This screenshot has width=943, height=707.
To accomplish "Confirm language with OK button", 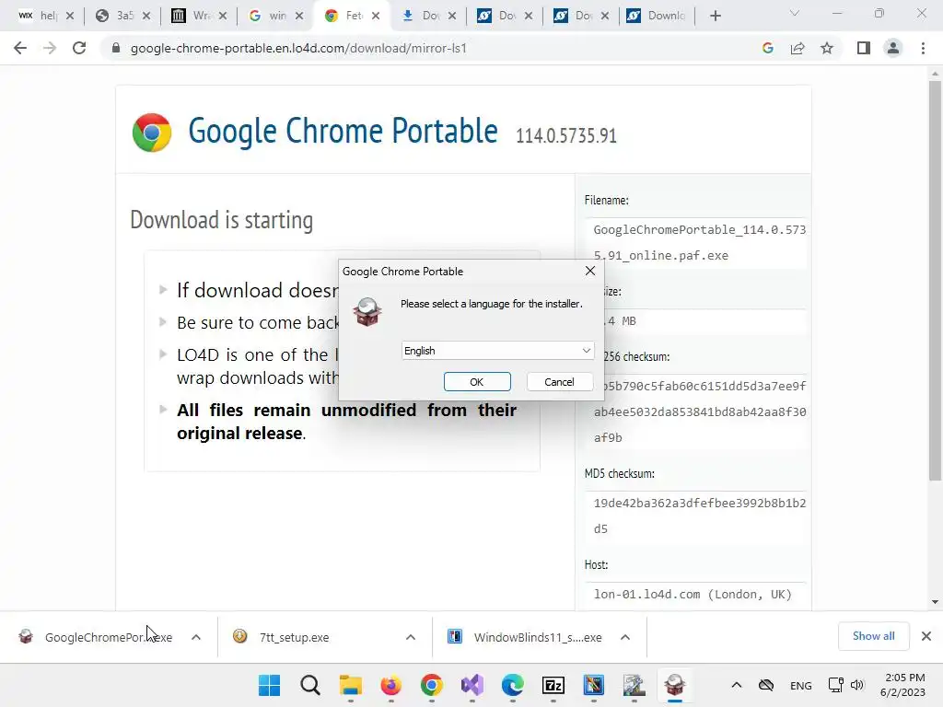I will click(x=477, y=382).
